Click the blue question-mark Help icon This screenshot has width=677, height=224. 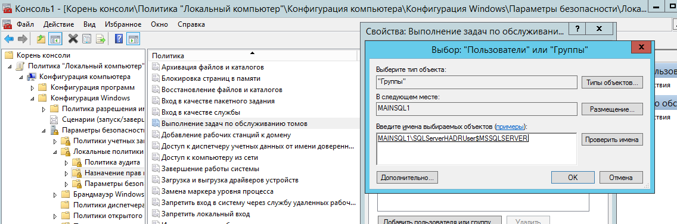(x=119, y=39)
